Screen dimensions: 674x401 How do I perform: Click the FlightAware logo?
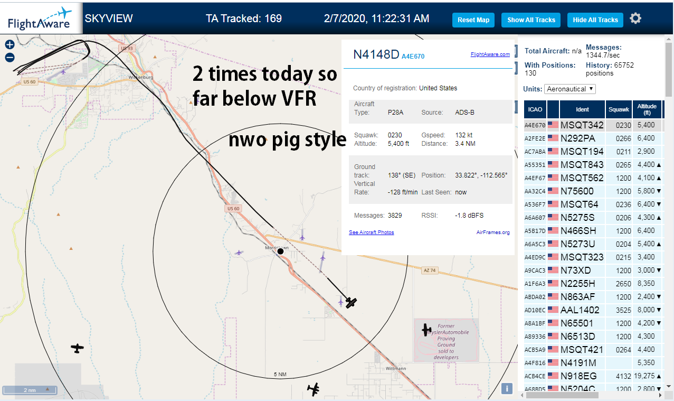(x=40, y=18)
